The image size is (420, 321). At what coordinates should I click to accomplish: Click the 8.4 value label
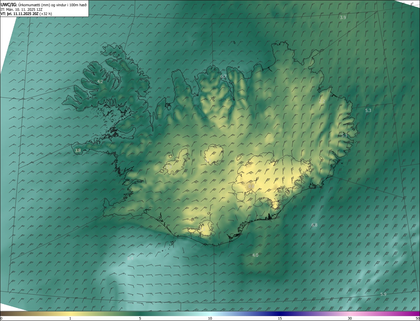130,259
